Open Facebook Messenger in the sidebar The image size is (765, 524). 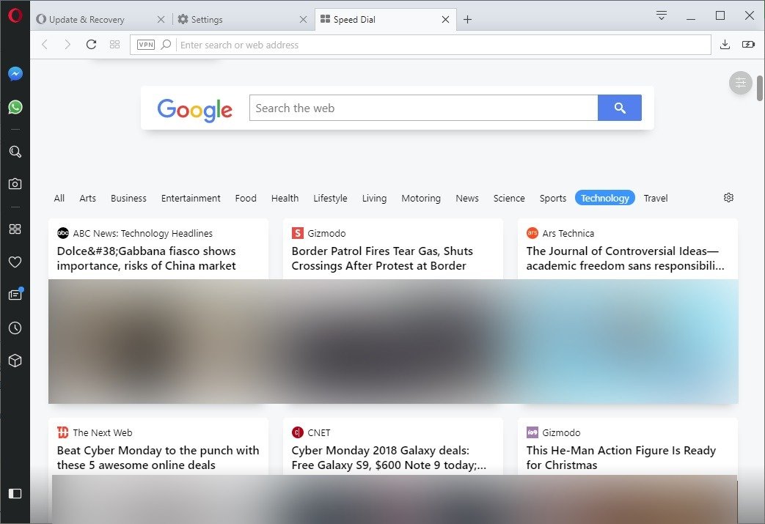click(x=15, y=73)
